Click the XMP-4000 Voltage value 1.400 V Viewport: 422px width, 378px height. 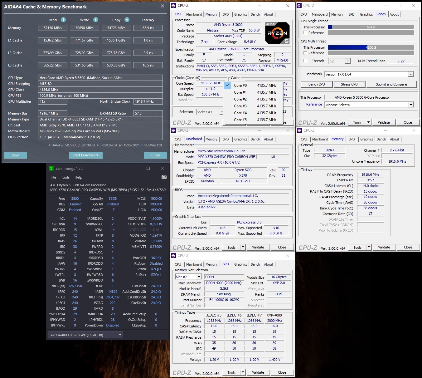(274, 360)
